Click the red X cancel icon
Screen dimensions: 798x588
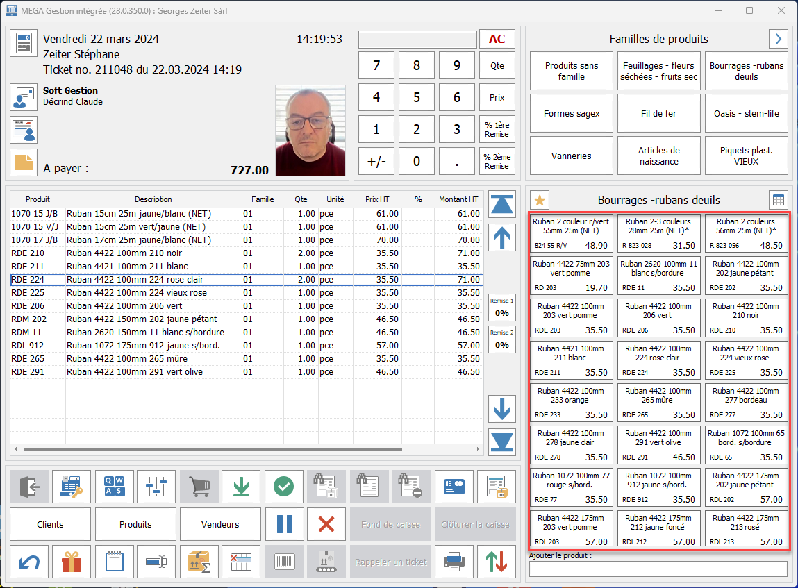(326, 524)
